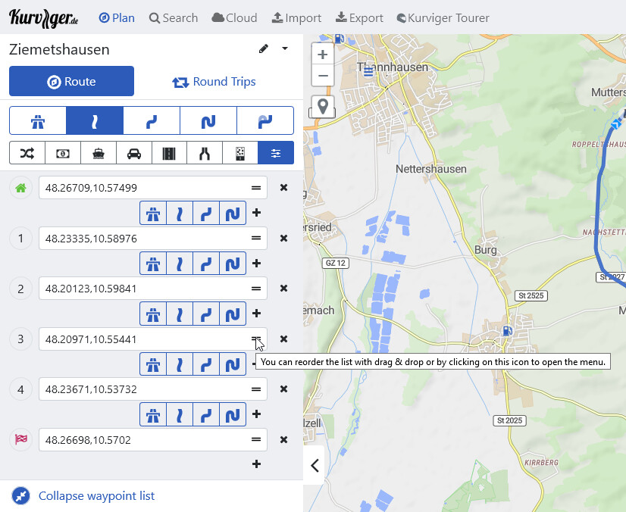Image resolution: width=626 pixels, height=512 pixels.
Task: Expand route name dropdown arrow
Action: 285,48
